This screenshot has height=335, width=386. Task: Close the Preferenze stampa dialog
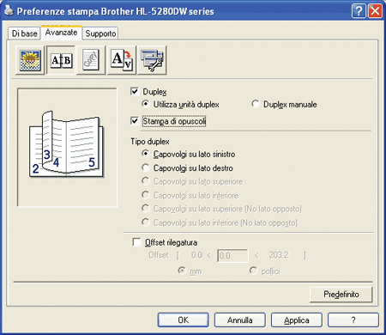(x=375, y=11)
